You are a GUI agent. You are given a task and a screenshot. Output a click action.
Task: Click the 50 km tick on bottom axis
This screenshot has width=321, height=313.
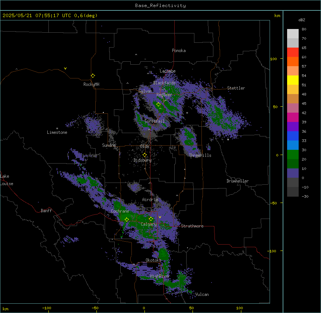point(191,308)
